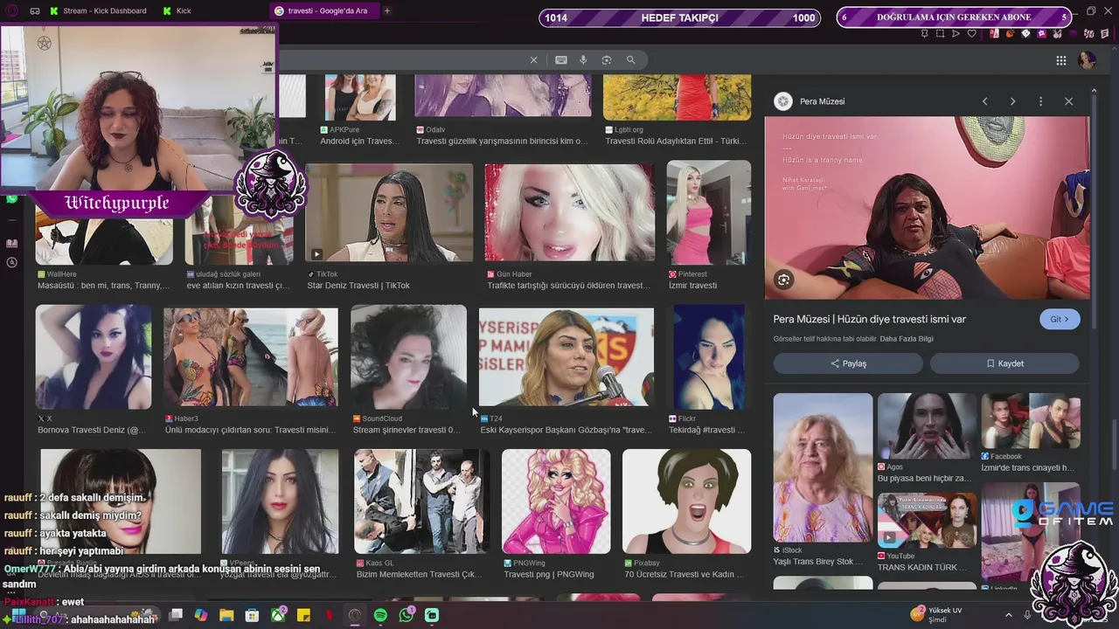
Task: Open Netflix from the taskbar
Action: pyautogui.click(x=330, y=615)
